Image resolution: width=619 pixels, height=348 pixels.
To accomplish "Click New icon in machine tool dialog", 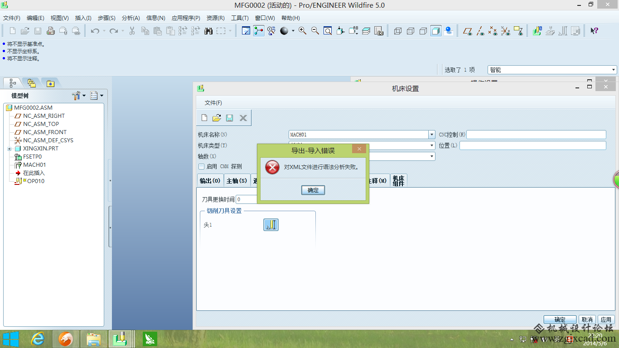I will [x=204, y=118].
